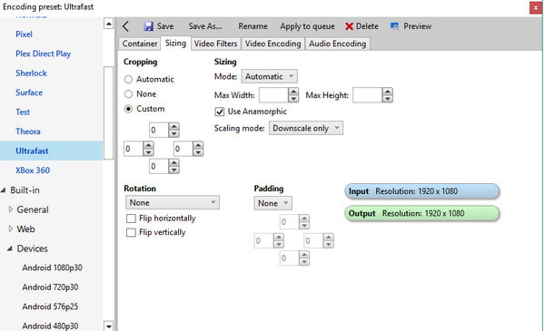Expand the General presets folder
The width and height of the screenshot is (545, 331).
pyautogui.click(x=10, y=209)
